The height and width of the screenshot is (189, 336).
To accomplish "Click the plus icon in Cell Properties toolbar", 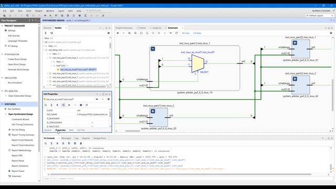I will (x=69, y=105).
